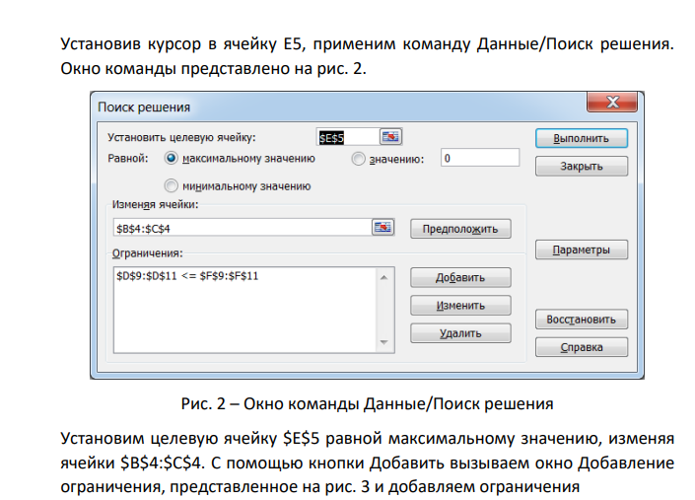Close the Поиск решения dialog with X
This screenshot has height=500, width=695.
[612, 103]
